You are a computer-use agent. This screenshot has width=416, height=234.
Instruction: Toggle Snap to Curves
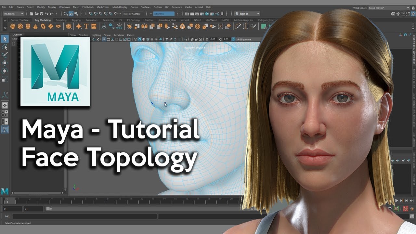tap(96, 14)
